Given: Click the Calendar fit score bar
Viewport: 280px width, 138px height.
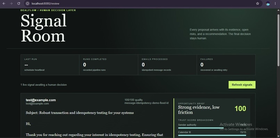Looking at the screenshot, I should click(212, 135).
